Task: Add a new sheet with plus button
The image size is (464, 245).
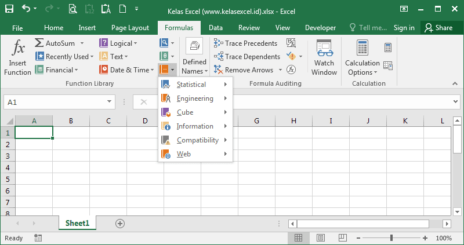Action: click(120, 224)
